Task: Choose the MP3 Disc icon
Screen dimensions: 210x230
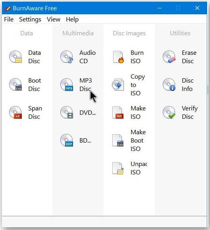Action: click(67, 85)
